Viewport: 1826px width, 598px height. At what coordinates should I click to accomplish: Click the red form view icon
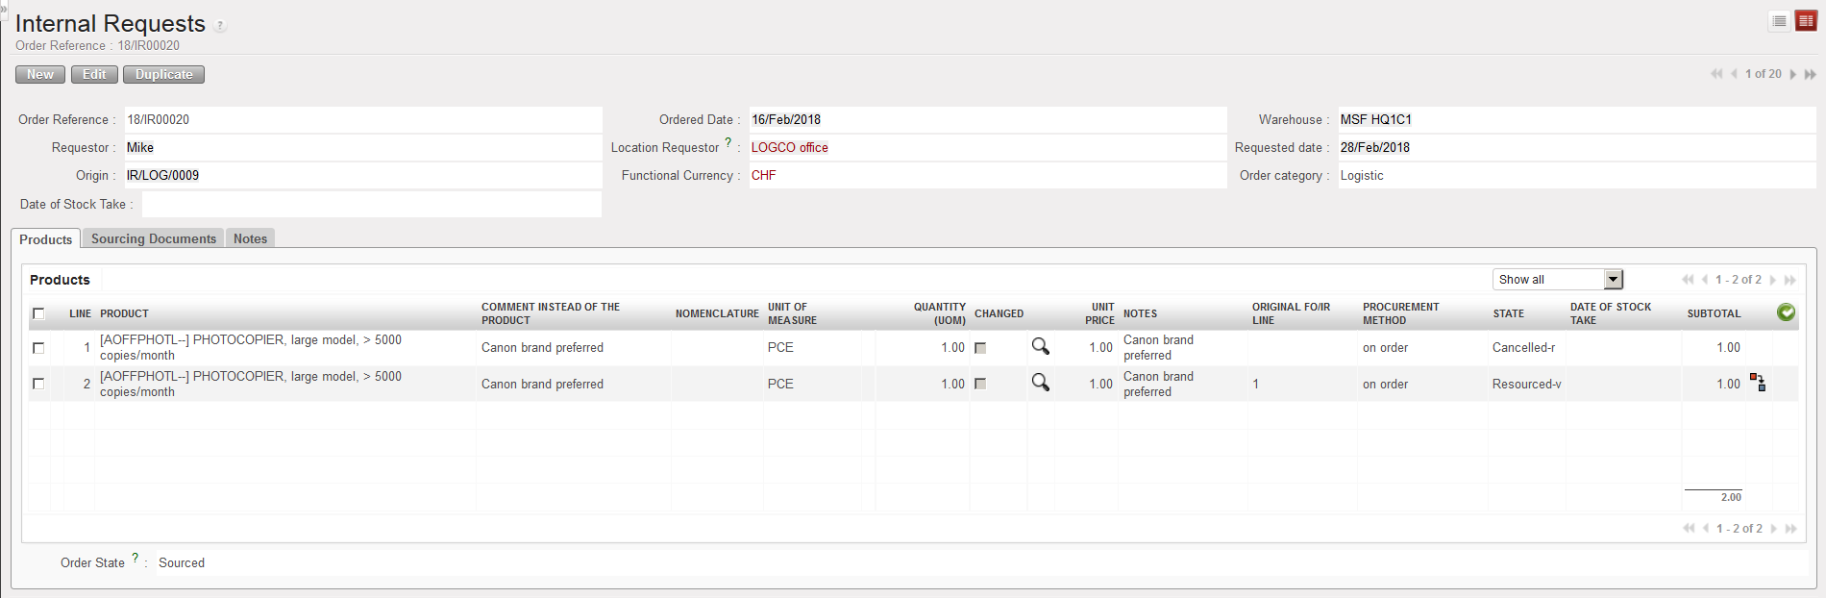click(1806, 21)
